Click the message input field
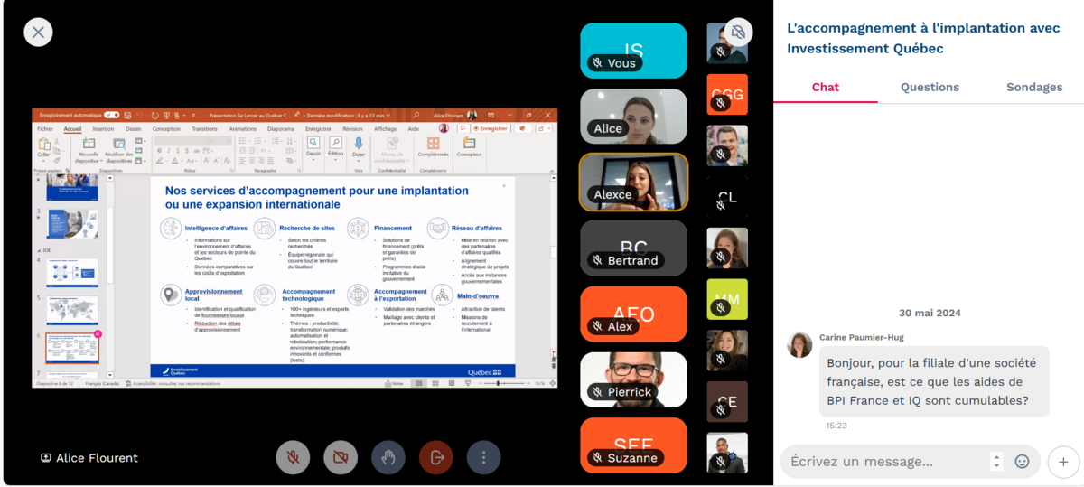Viewport: 1084px width, 487px height. click(885, 462)
